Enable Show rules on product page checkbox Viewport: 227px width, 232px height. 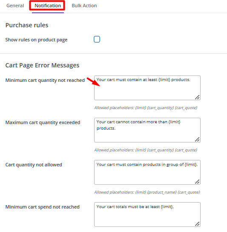[97, 39]
